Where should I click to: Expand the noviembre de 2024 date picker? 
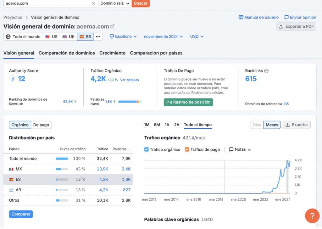163,36
